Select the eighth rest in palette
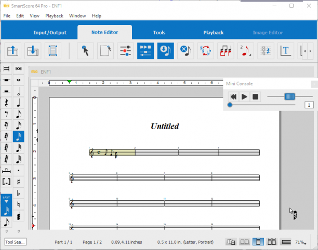Viewport: 318px width, 250px height. click(6, 114)
